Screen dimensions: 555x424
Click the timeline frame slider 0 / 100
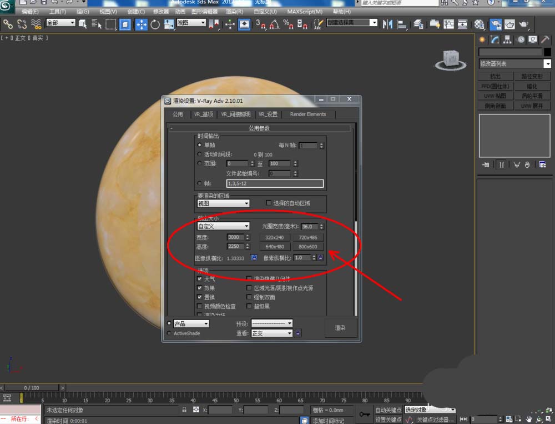(32, 387)
